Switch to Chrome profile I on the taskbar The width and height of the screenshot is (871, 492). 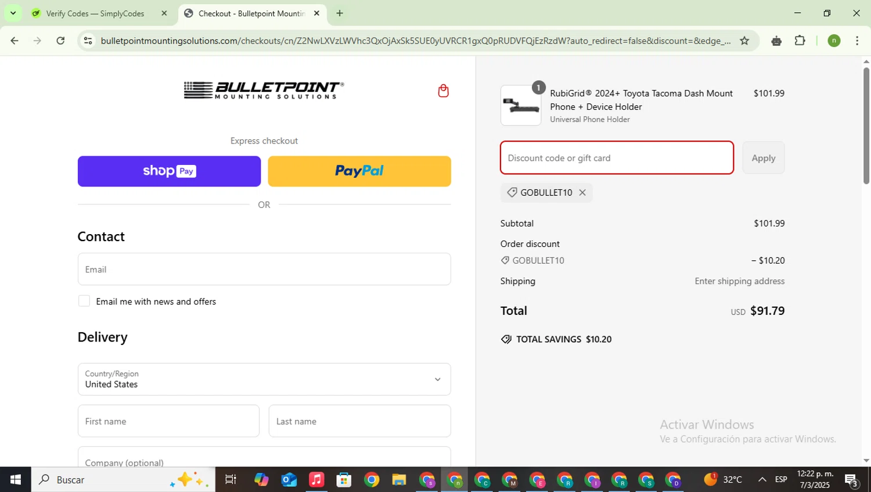592,480
